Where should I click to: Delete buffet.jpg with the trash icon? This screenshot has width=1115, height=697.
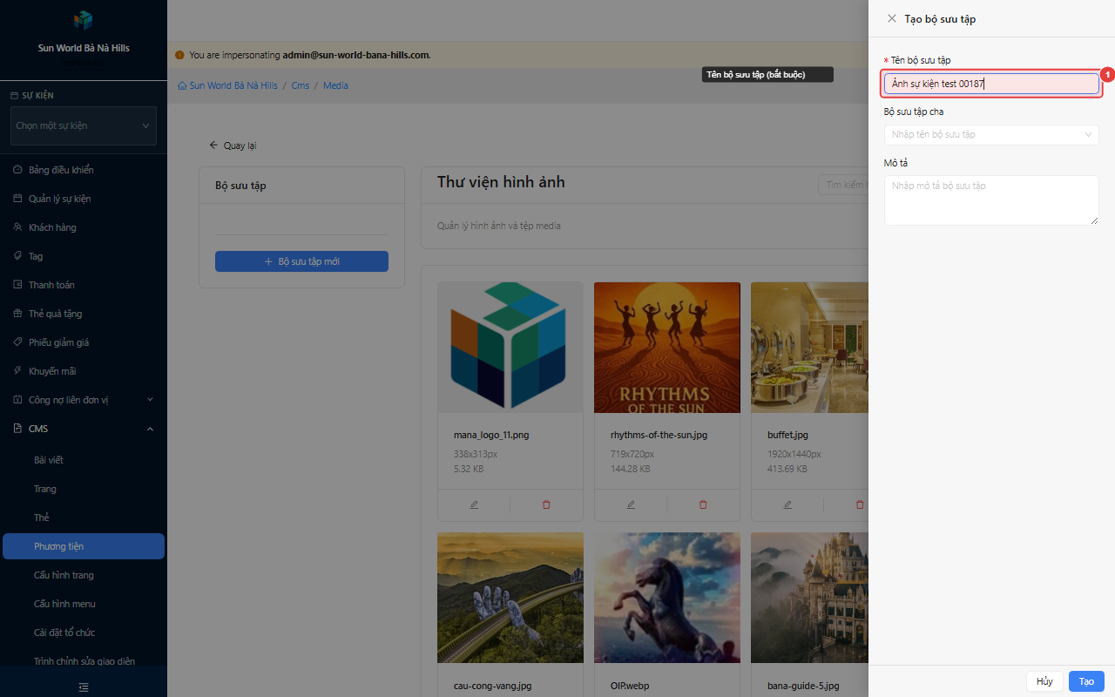click(860, 504)
